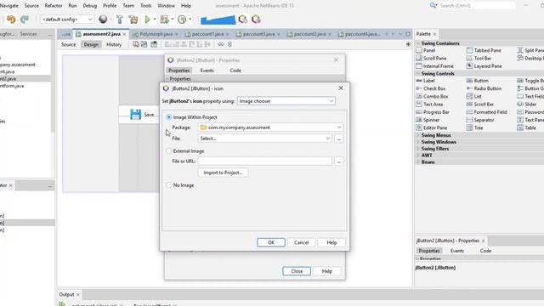Viewport: 544px width, 306px height.
Task: Open the default config dropdown
Action: tap(67, 20)
